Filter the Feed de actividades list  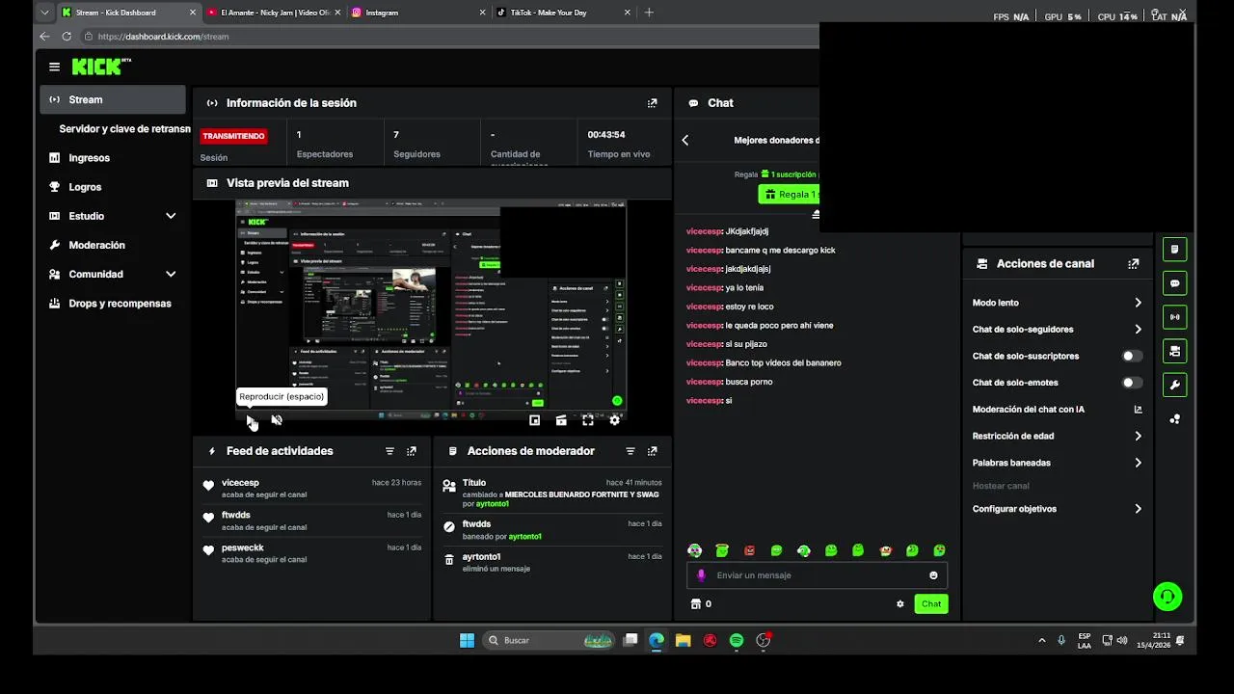389,451
